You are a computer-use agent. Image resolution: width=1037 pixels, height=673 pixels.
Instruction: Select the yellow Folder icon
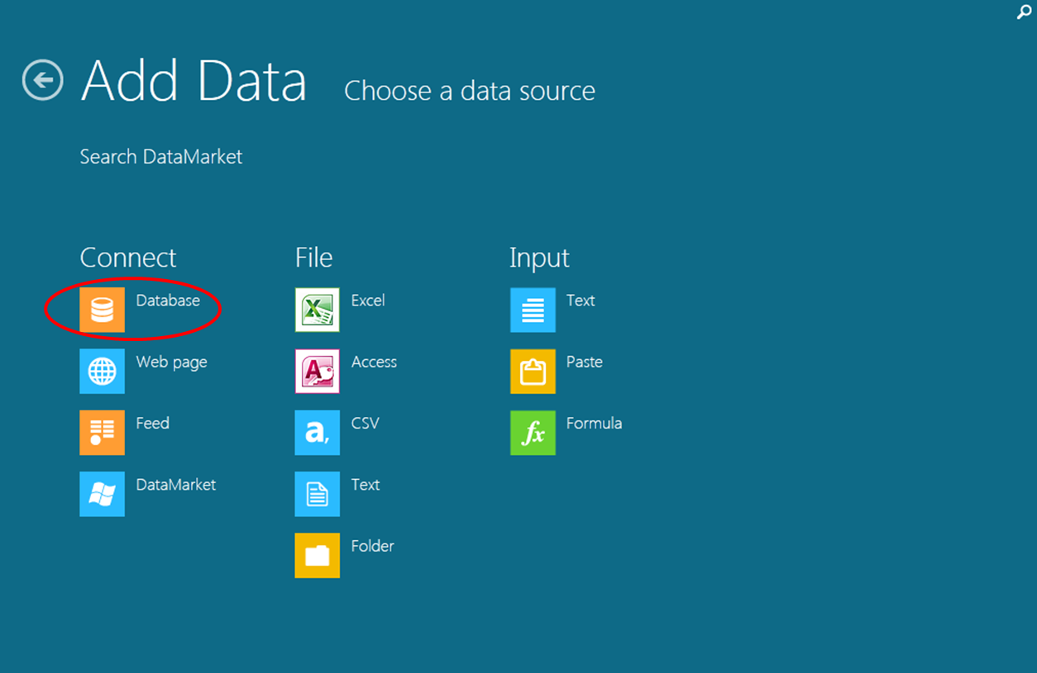pyautogui.click(x=317, y=555)
